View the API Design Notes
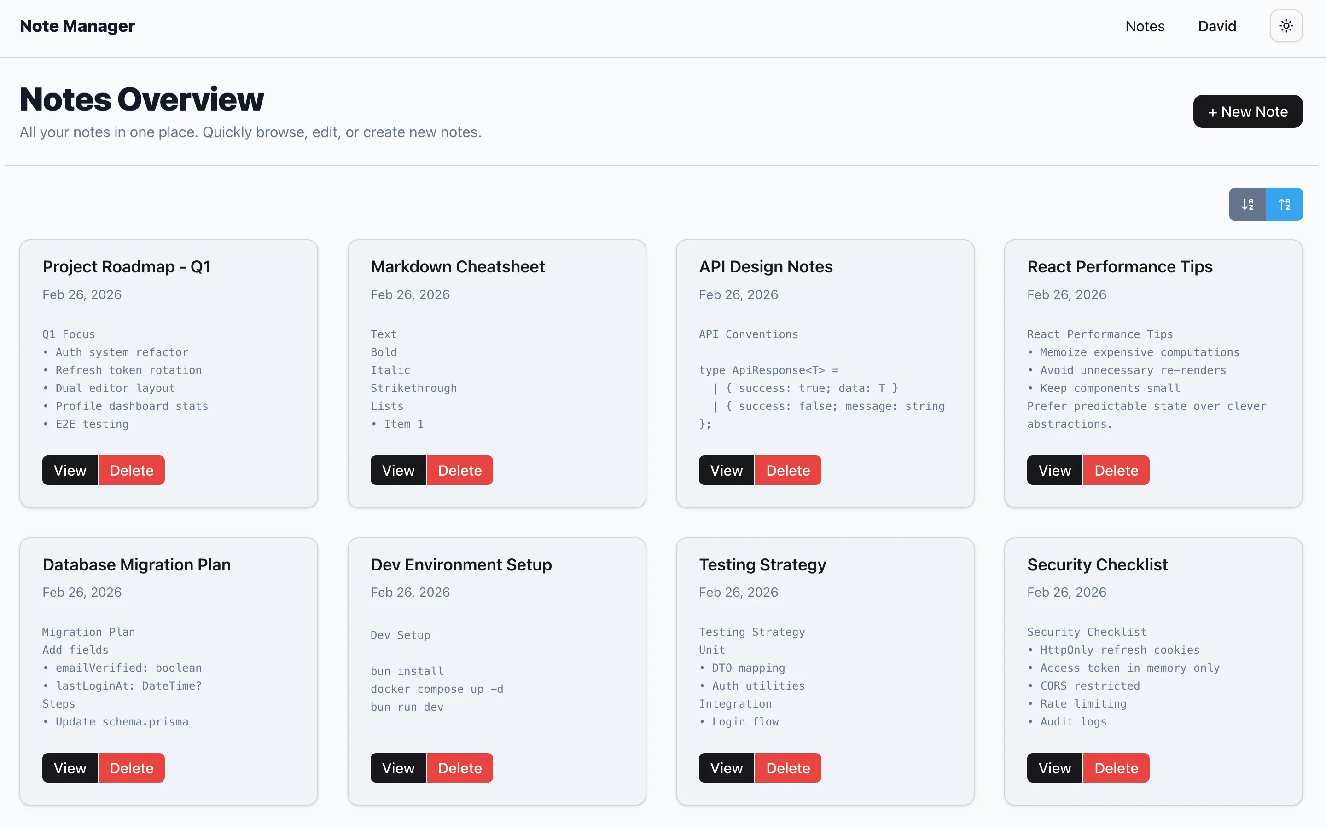Image resolution: width=1326 pixels, height=829 pixels. click(727, 470)
